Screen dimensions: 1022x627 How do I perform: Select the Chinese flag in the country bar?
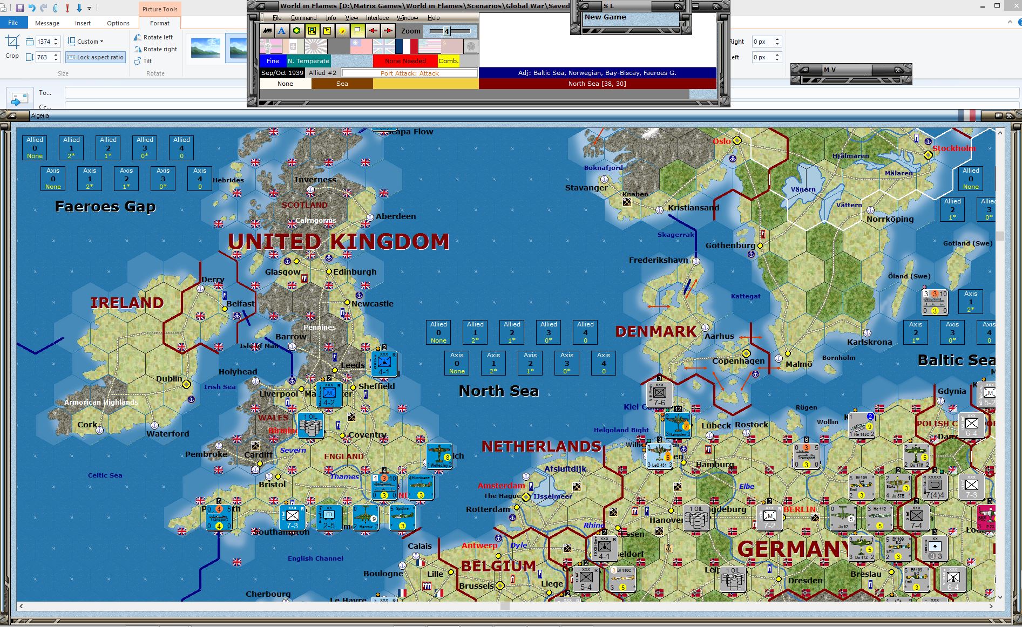(361, 46)
